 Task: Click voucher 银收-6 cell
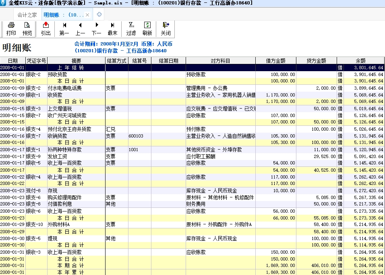click(x=36, y=211)
